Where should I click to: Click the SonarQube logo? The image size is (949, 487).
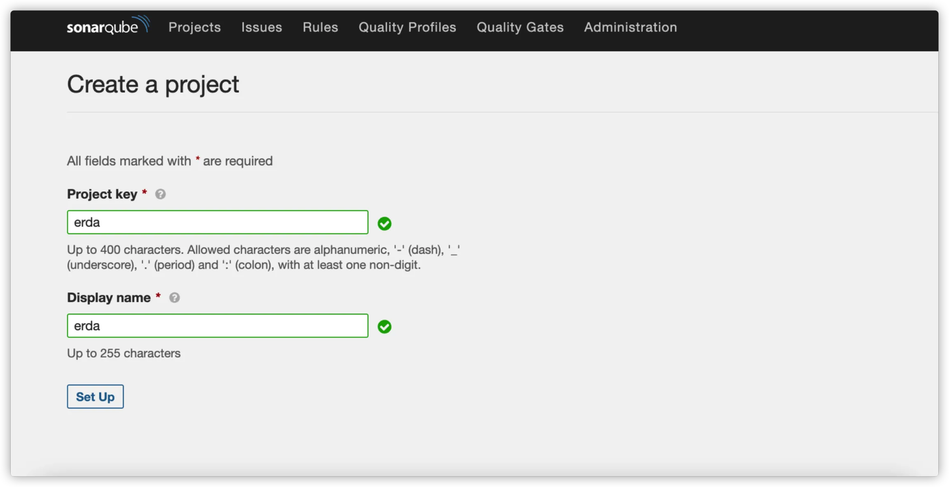click(x=108, y=26)
